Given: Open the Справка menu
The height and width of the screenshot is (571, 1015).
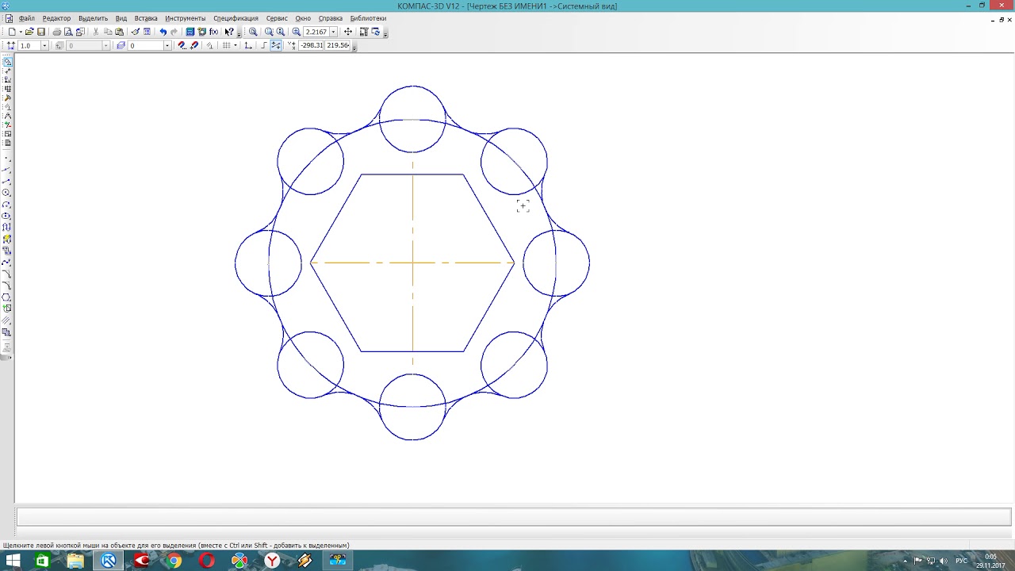Looking at the screenshot, I should 331,17.
